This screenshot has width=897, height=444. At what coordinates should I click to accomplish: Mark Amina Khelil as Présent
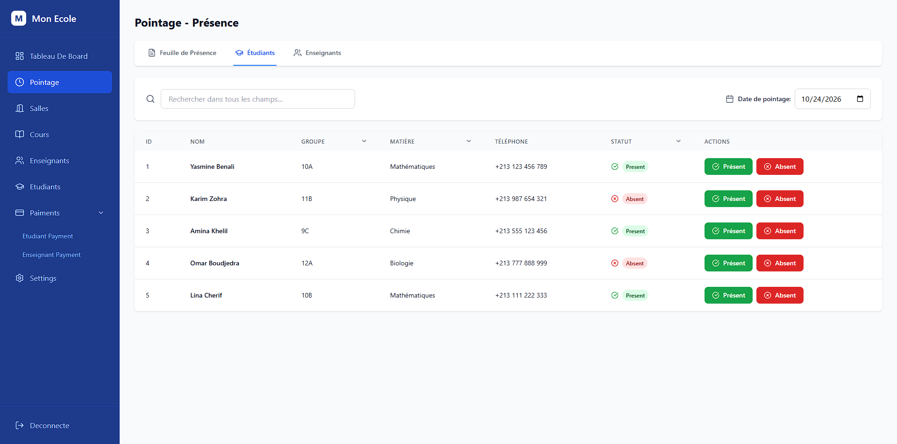[x=728, y=231]
